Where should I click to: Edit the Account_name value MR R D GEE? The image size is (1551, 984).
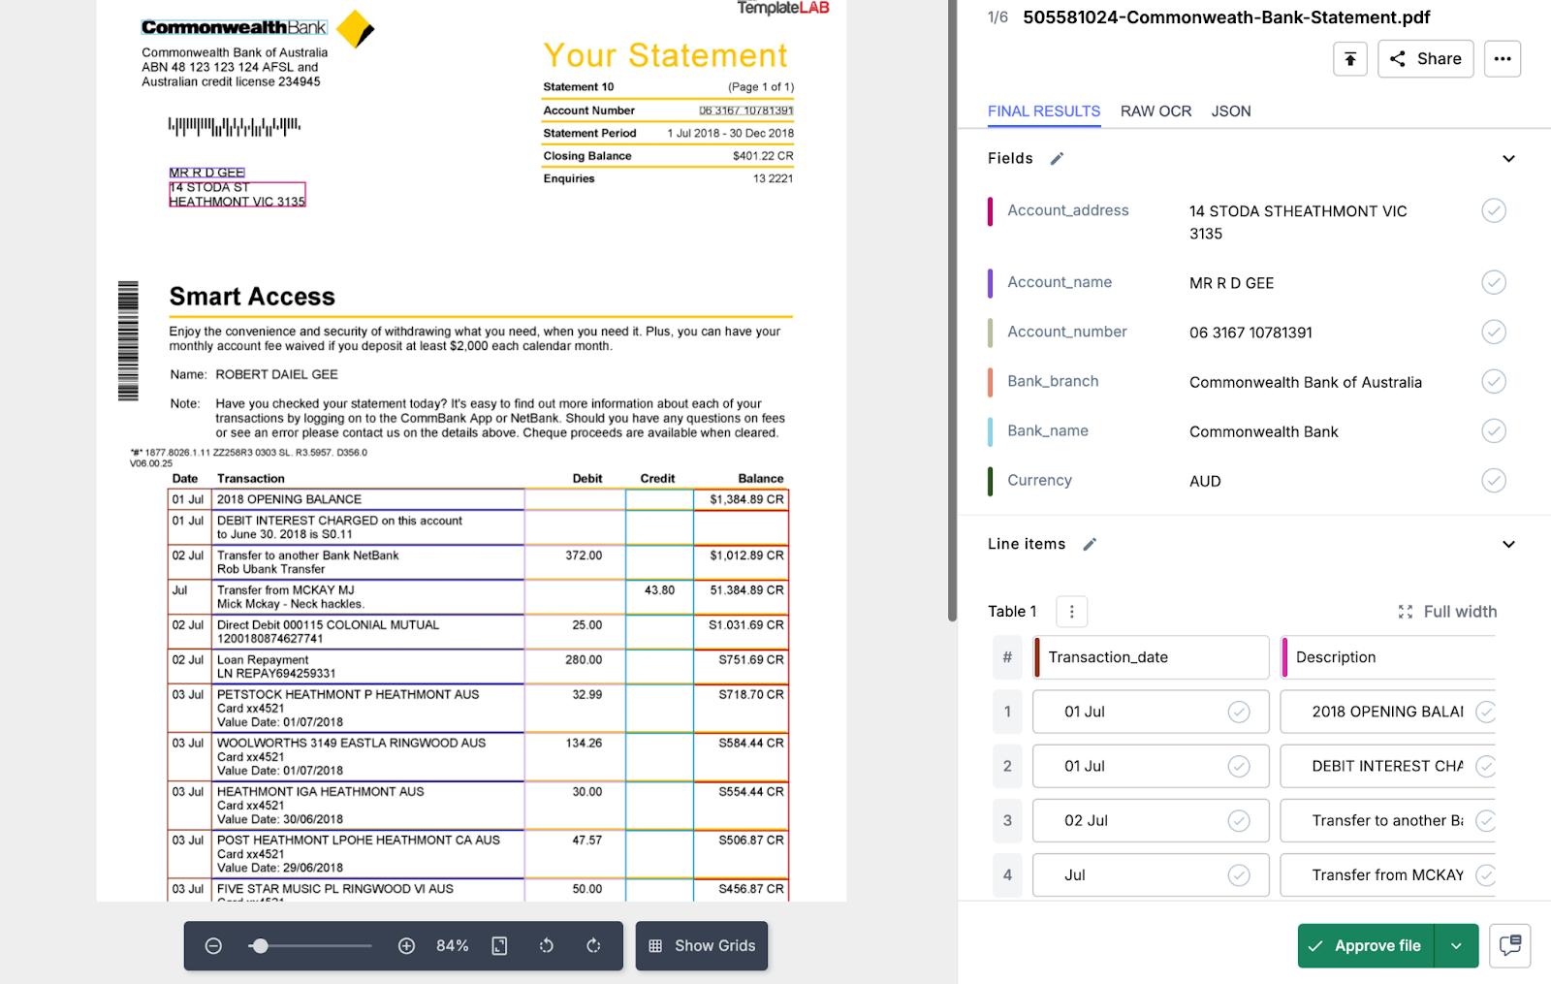click(x=1231, y=283)
